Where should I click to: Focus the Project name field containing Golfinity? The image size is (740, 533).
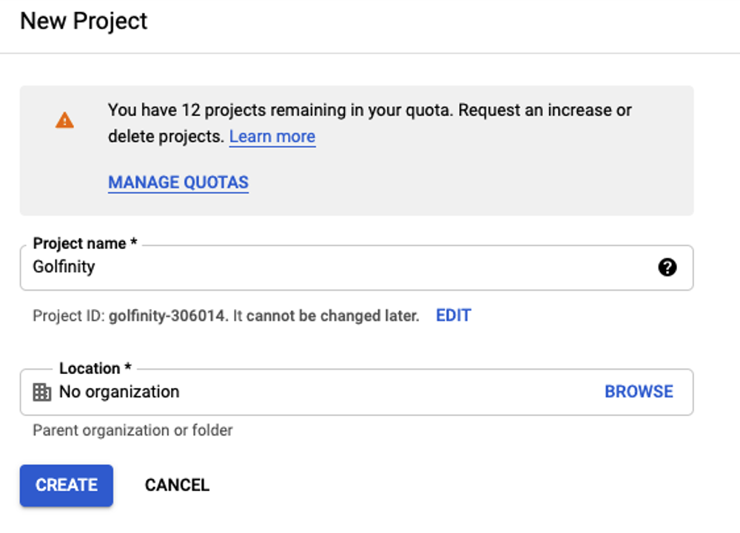click(x=357, y=267)
